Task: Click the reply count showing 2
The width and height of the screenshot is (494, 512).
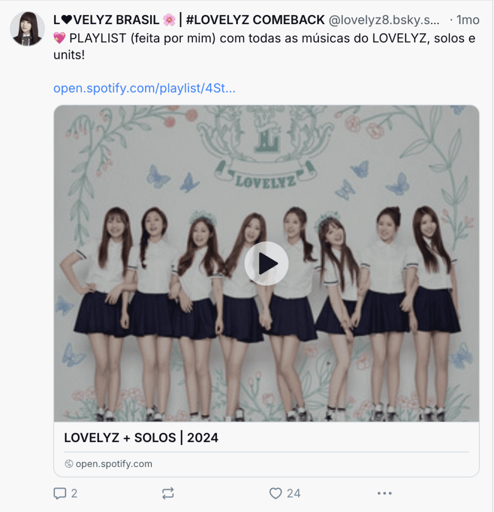Action: [74, 493]
